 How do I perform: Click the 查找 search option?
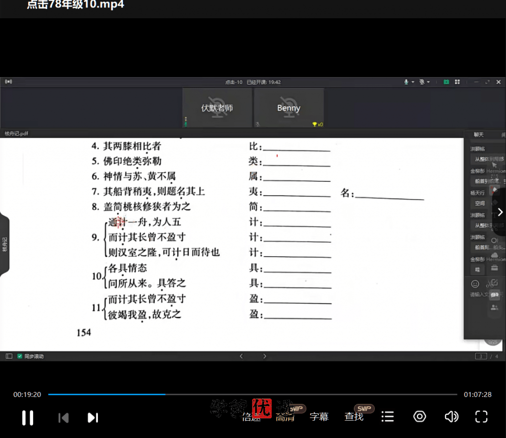coord(354,417)
